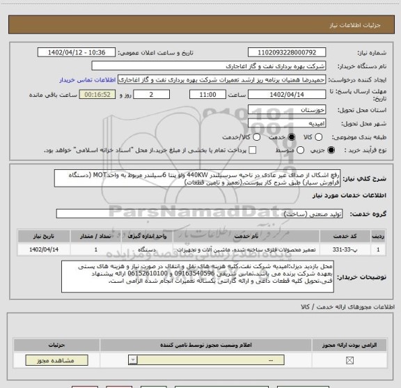This screenshot has height=388, width=401.
Task: Click the buyer notes text area
Action: (198, 277)
